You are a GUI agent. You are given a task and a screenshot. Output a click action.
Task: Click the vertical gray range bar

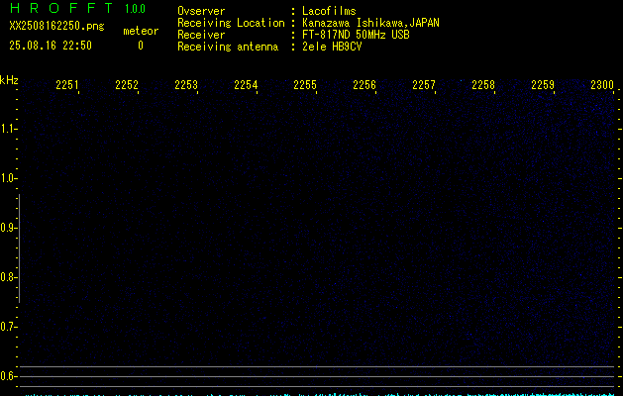[x=19, y=248]
